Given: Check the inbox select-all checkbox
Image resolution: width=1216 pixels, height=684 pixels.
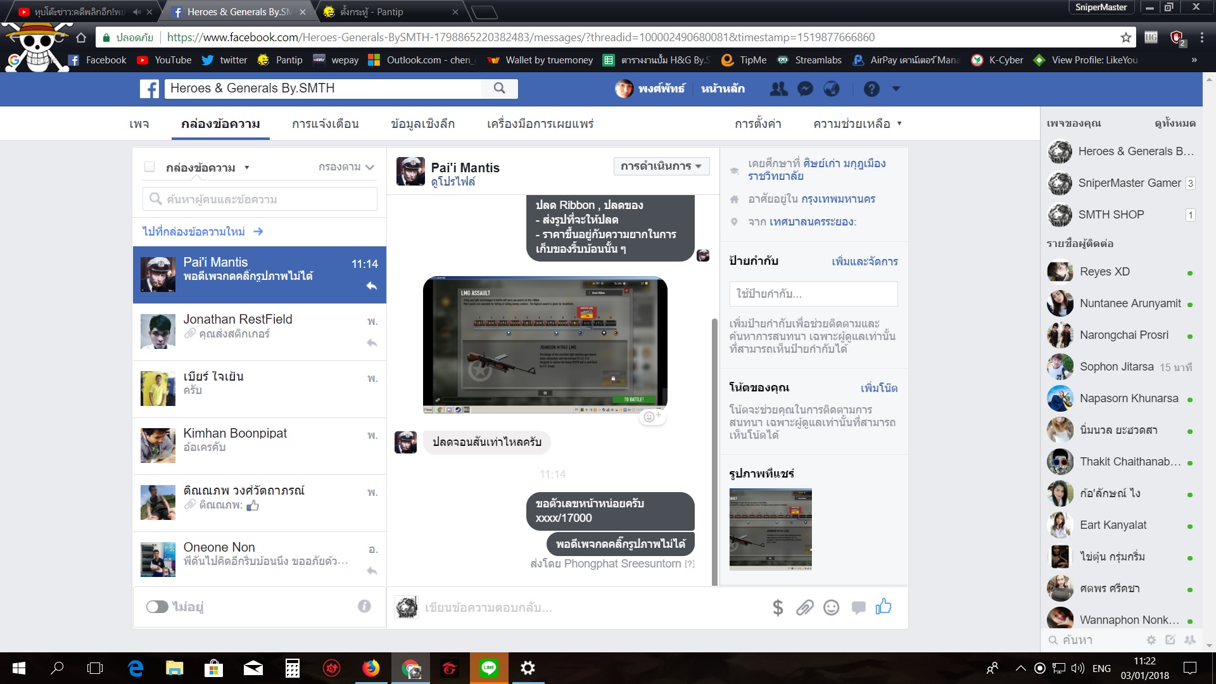Looking at the screenshot, I should (149, 167).
